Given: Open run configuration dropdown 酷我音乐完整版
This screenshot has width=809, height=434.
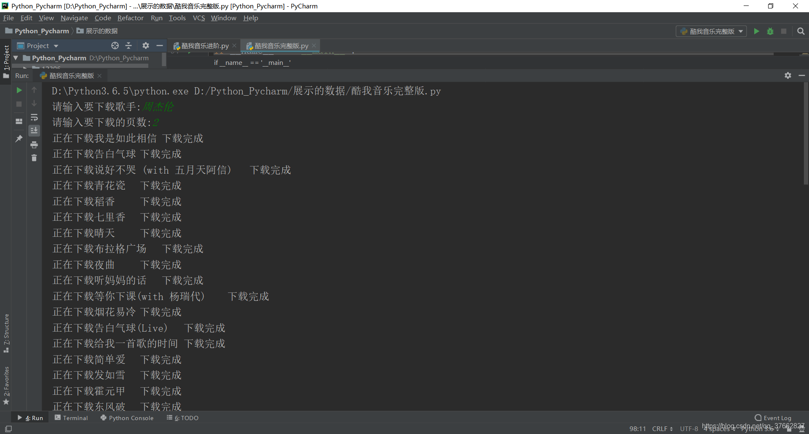Looking at the screenshot, I should tap(711, 31).
